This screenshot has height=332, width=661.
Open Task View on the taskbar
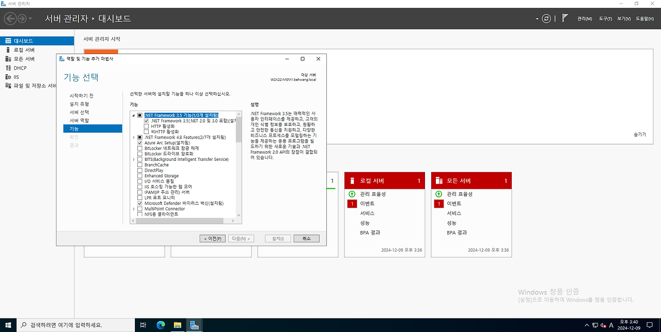click(144, 325)
